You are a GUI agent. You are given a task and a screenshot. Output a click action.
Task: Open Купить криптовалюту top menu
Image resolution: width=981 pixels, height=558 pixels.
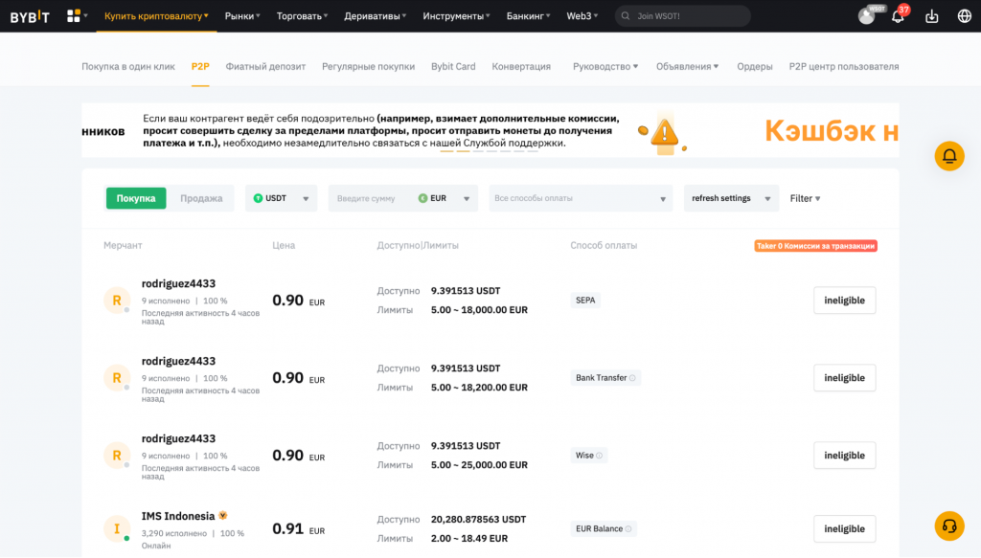[156, 15]
